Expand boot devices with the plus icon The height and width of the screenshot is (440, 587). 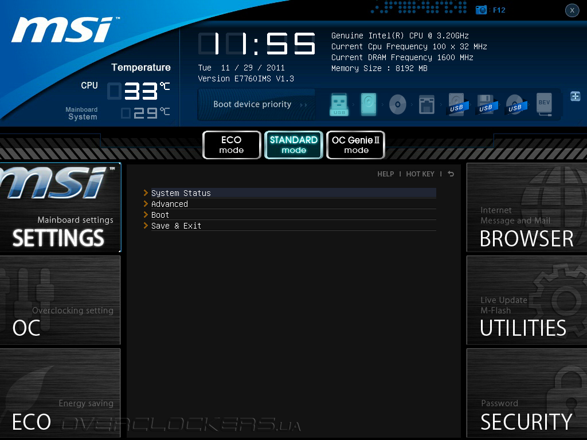[576, 96]
